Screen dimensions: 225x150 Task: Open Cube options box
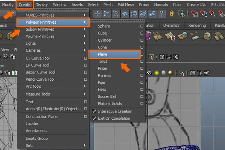142,33
